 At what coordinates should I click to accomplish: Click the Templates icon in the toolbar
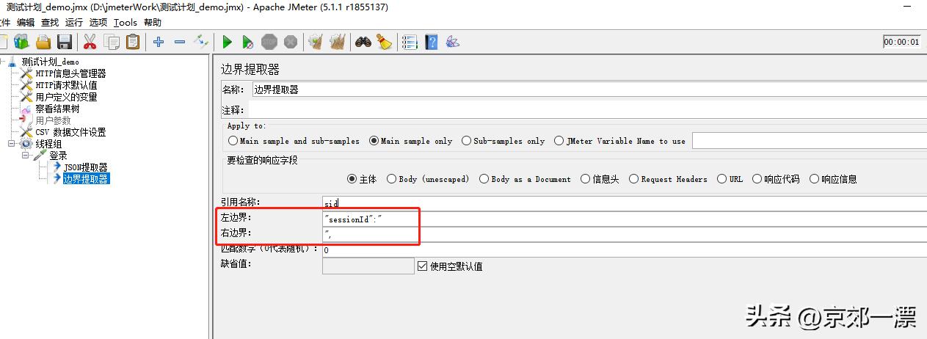click(21, 42)
